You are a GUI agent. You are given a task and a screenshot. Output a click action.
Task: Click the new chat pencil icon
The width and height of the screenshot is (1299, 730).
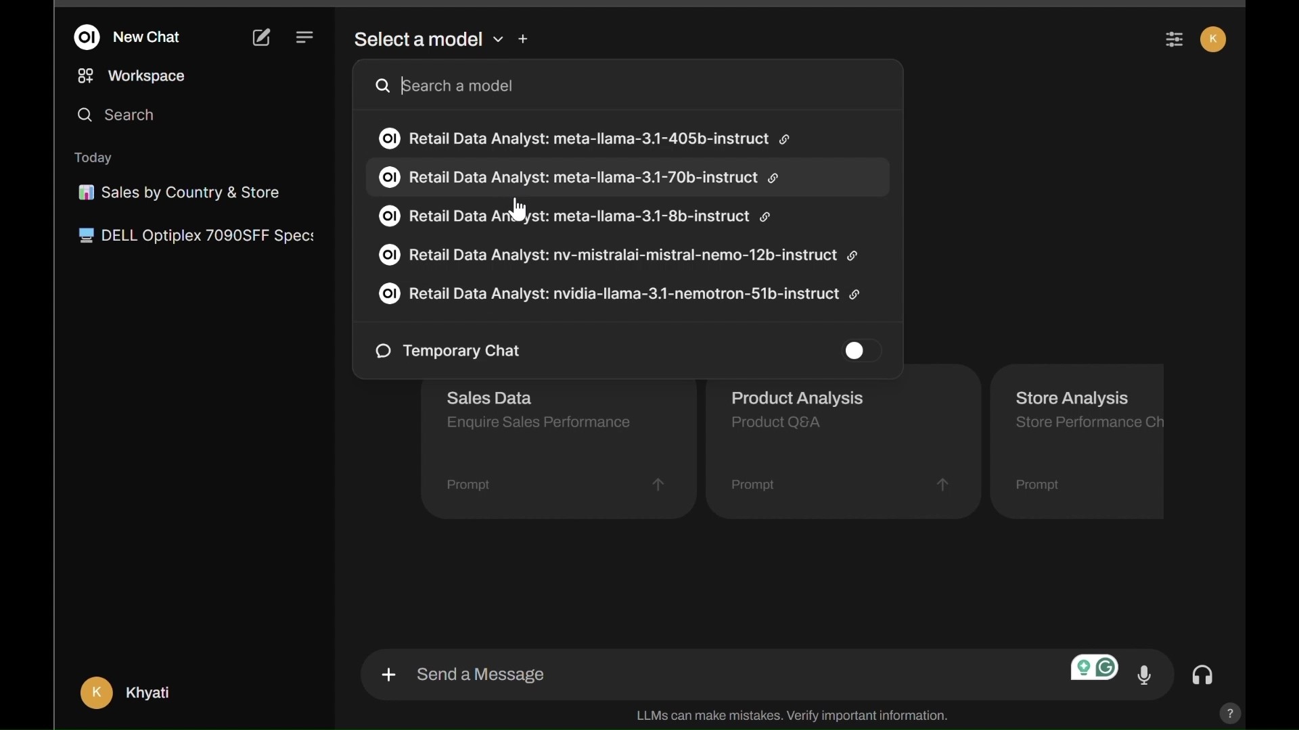(263, 38)
